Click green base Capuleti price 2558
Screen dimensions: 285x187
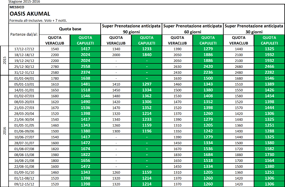(x=85, y=67)
